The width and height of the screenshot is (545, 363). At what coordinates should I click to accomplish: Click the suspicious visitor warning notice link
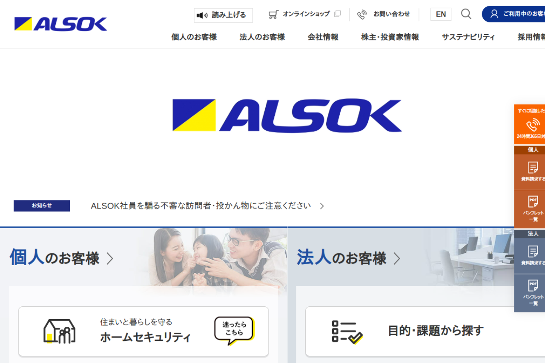click(201, 206)
